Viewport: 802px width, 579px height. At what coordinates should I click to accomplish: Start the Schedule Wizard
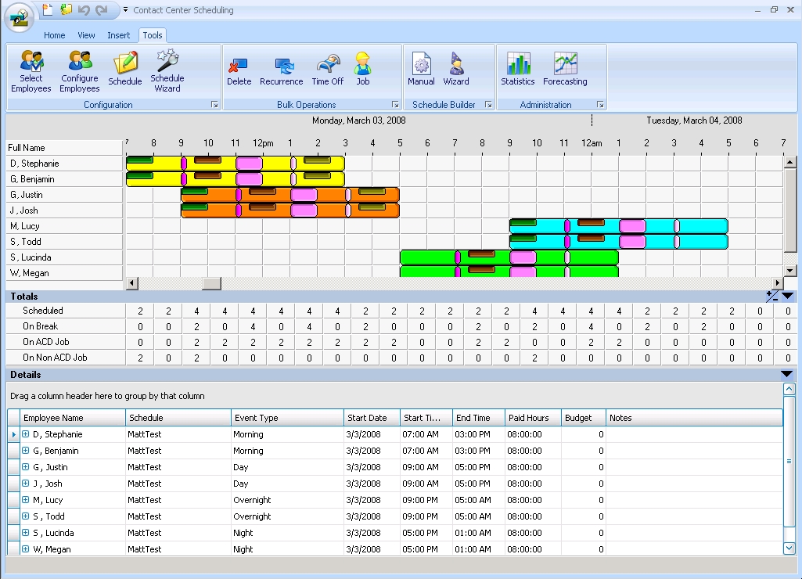(167, 70)
